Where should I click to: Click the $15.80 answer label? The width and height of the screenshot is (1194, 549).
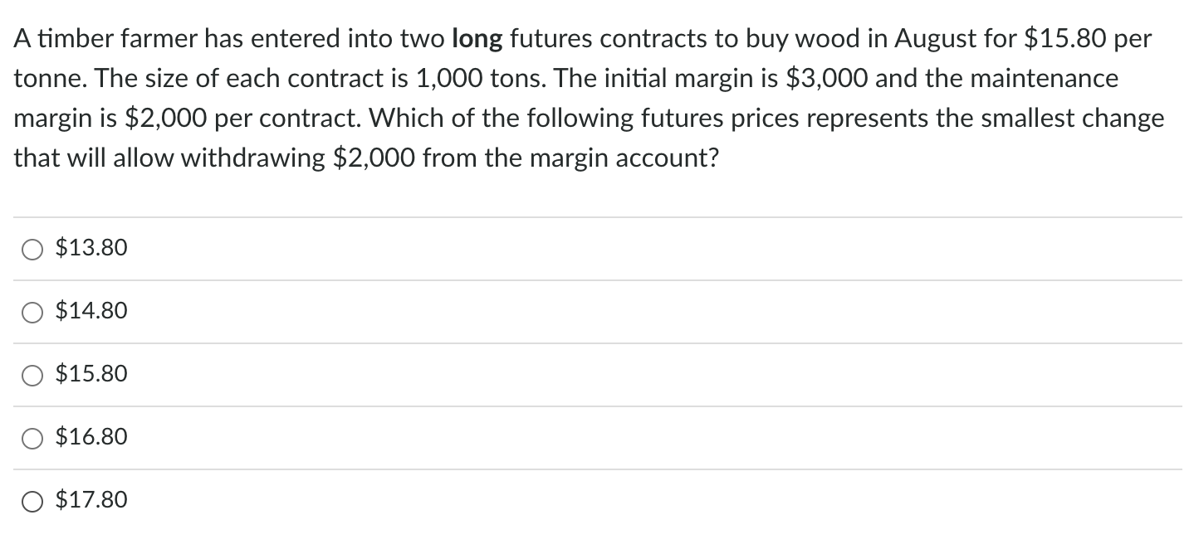[x=91, y=374]
